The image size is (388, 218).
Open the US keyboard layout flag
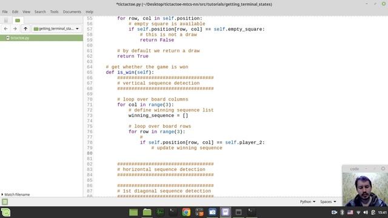coord(350,213)
